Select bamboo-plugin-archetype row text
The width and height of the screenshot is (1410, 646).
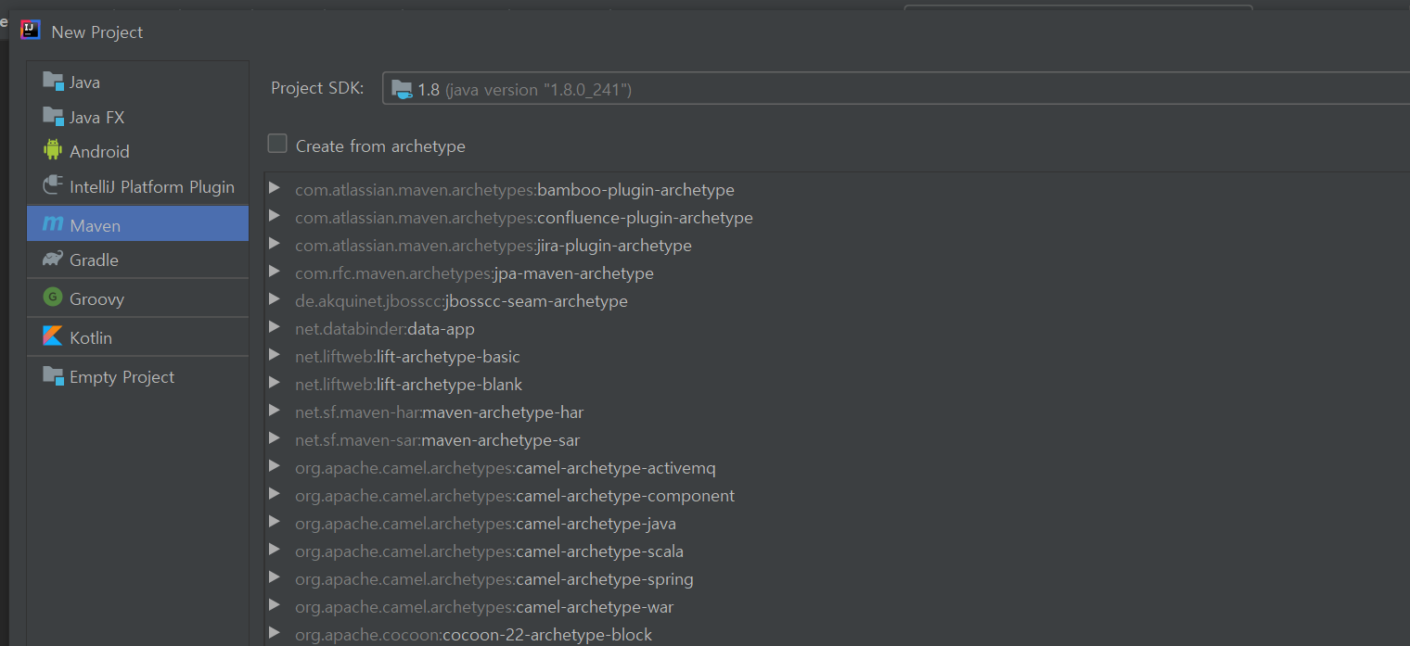pos(515,190)
